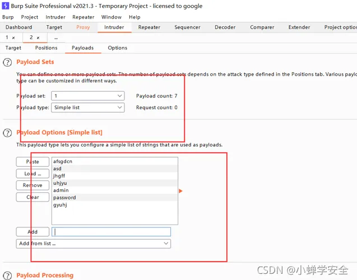The height and width of the screenshot is (280, 357).
Task: Expand the Add from list dropdown
Action: [x=94, y=244]
